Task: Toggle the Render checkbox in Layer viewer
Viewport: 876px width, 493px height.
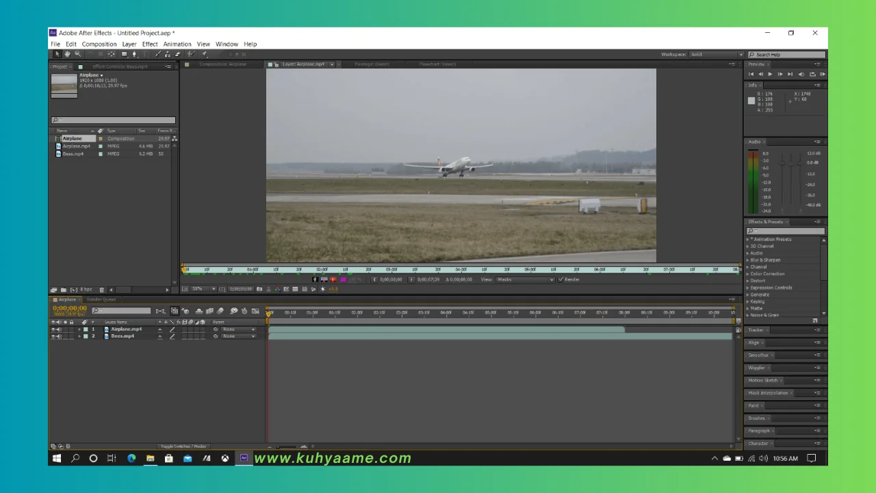Action: pos(561,279)
